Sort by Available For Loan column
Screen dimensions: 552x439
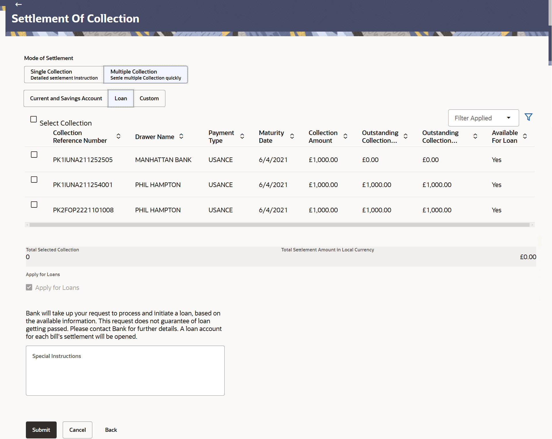pos(525,136)
